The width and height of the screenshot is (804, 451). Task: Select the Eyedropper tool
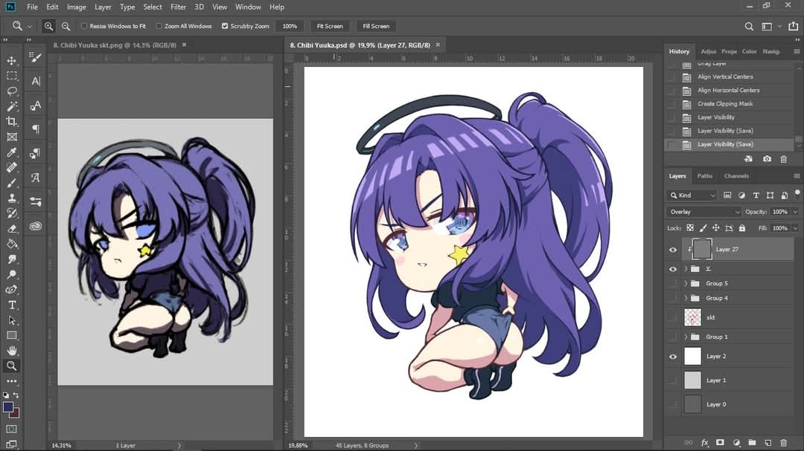12,152
